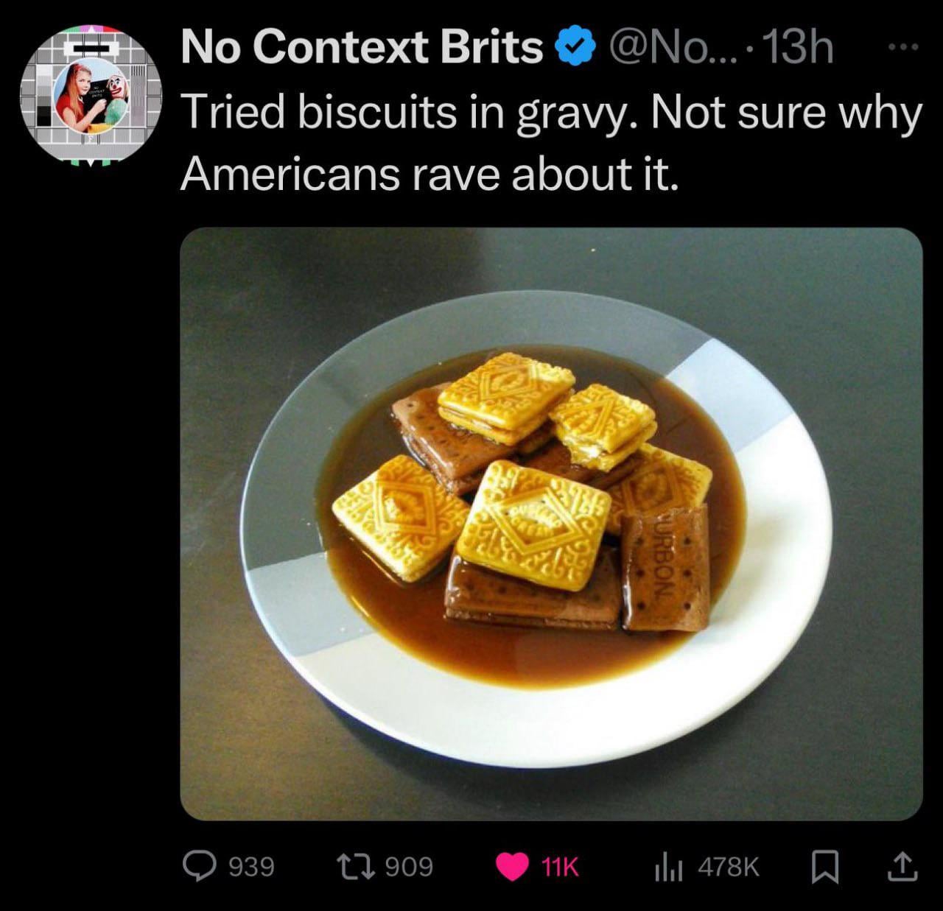Click the 'Americans rave about it' text line
Screen dimensions: 943x911
tap(428, 174)
